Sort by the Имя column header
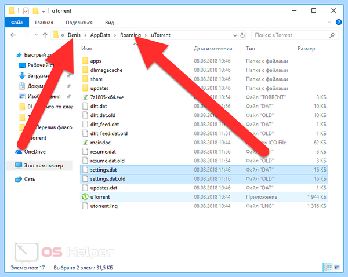This screenshot has height=277, width=348. (86, 49)
